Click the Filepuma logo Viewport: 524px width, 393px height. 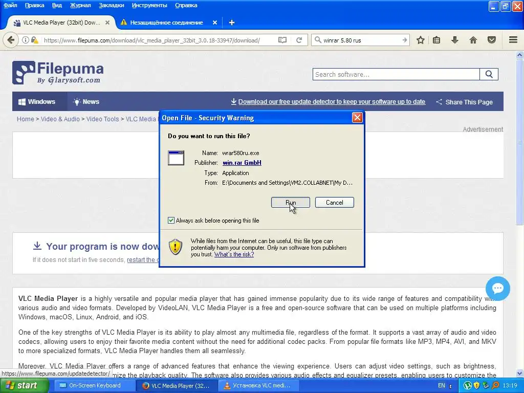pyautogui.click(x=58, y=73)
